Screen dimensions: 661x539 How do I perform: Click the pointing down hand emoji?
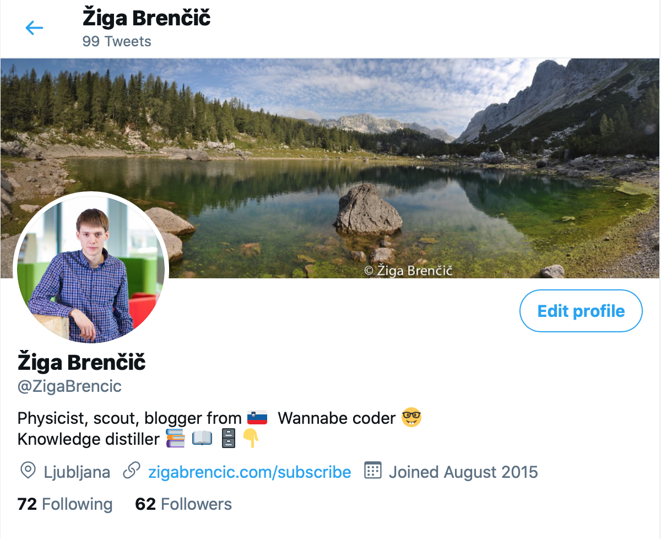click(251, 439)
